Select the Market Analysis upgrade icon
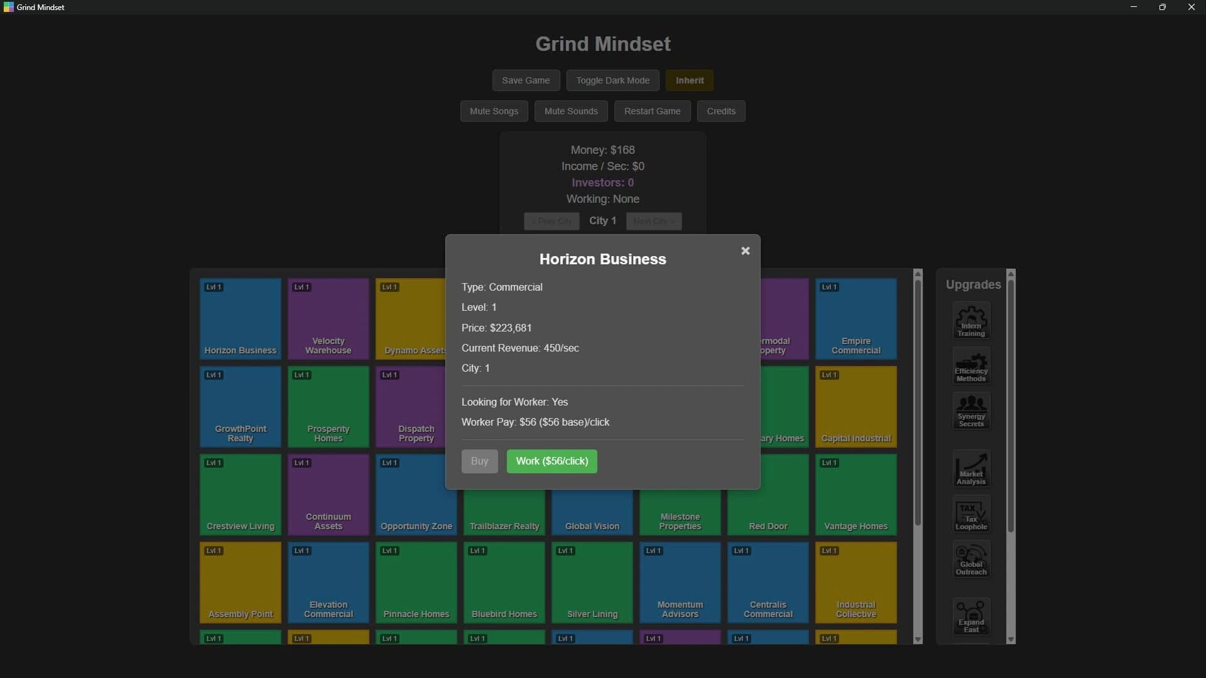Screen dimensions: 1206x678 tap(970, 469)
